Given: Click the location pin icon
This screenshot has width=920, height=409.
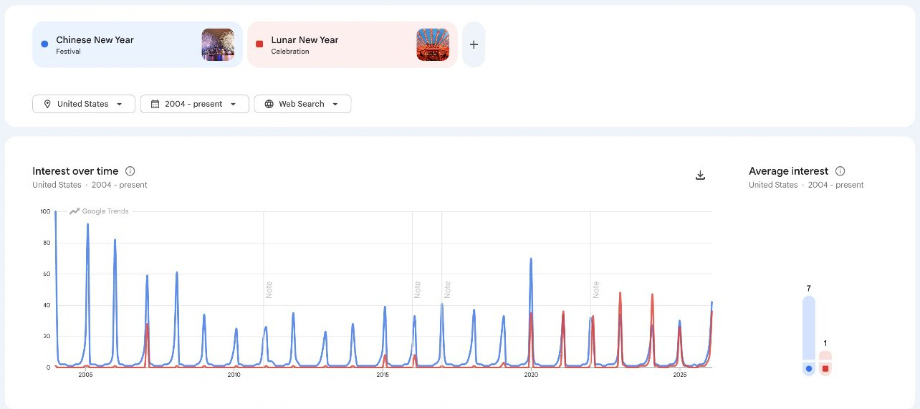Looking at the screenshot, I should point(47,104).
